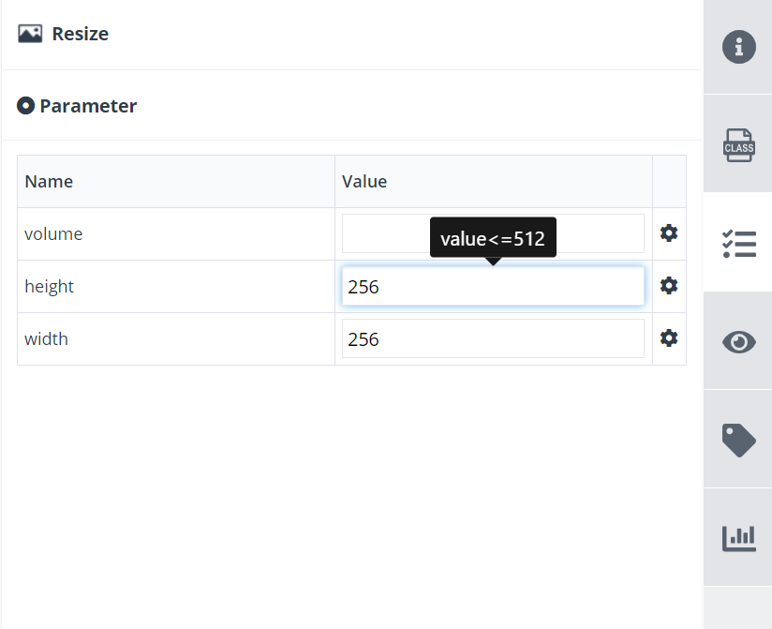Image resolution: width=772 pixels, height=629 pixels.
Task: Select the checklist parameters sidebar tab
Action: [738, 244]
